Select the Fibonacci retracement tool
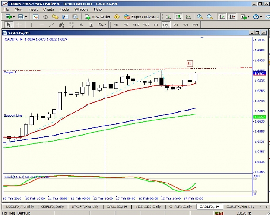The width and height of the screenshot is (270, 215). tap(71, 25)
